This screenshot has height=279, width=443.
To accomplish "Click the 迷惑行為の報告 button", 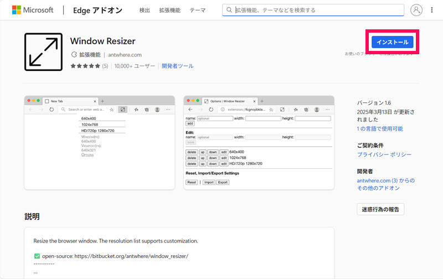I will (x=380, y=209).
